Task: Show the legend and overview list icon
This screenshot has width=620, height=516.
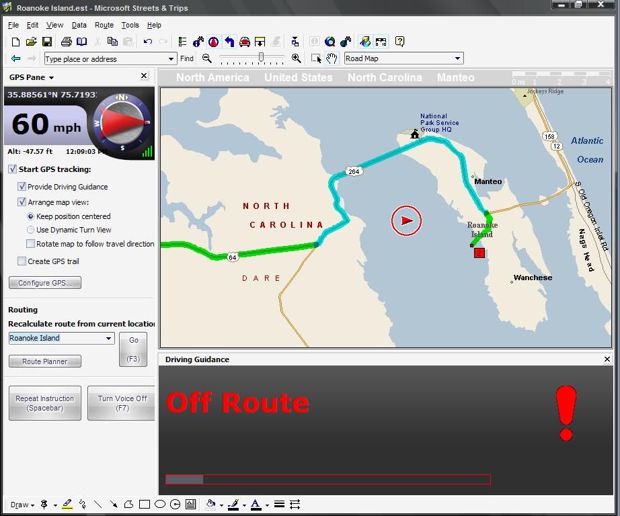Action: (x=182, y=42)
